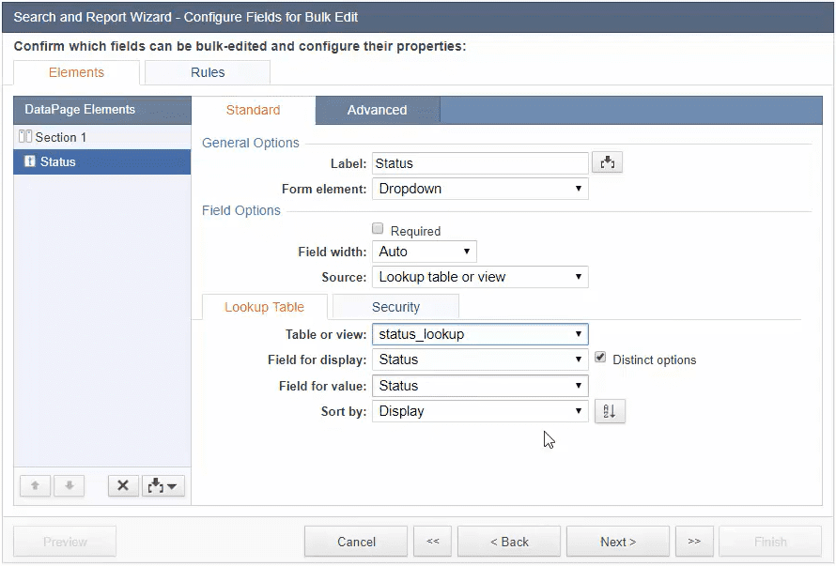836x566 pixels.
Task: Uncheck the Distinct options checkbox
Action: point(600,358)
